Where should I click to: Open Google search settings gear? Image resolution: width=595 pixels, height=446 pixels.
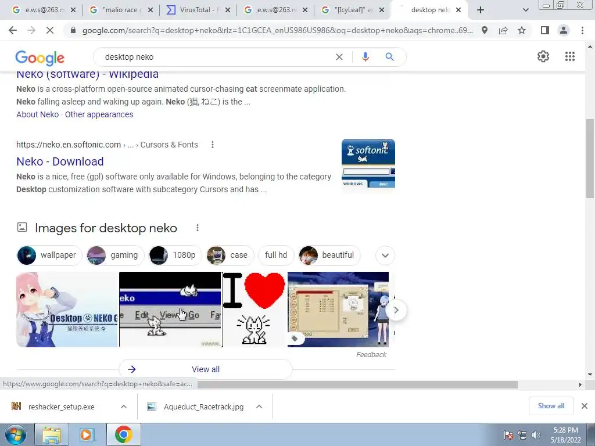click(543, 56)
